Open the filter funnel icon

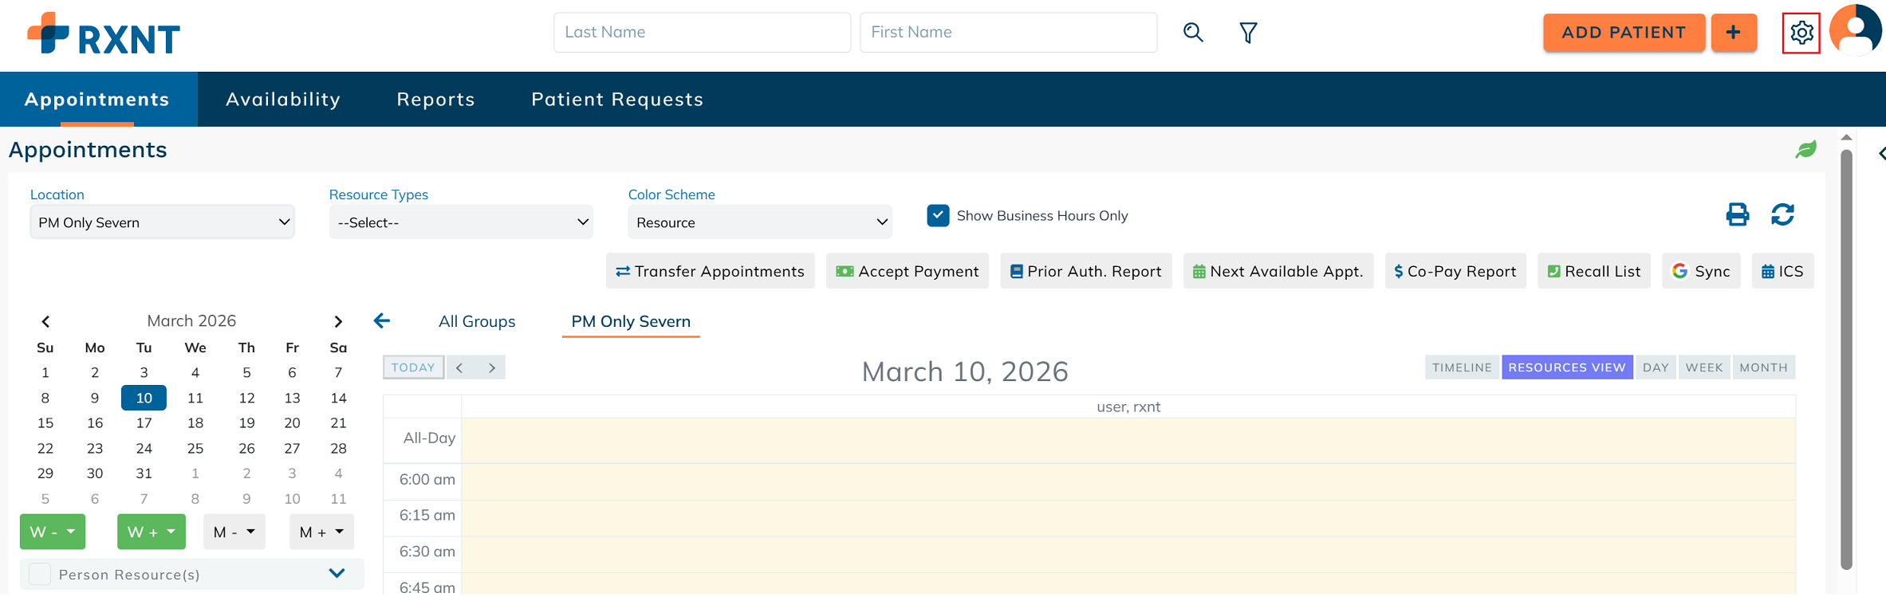tap(1248, 33)
